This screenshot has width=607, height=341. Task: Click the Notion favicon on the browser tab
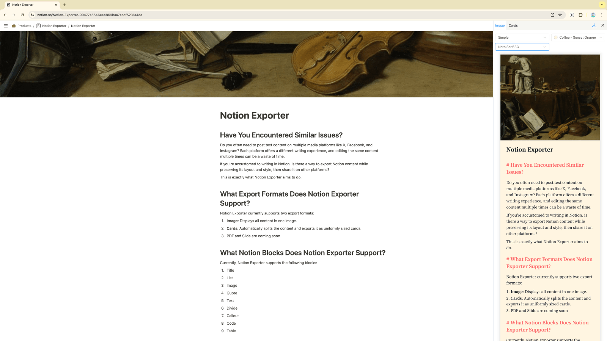(8, 5)
